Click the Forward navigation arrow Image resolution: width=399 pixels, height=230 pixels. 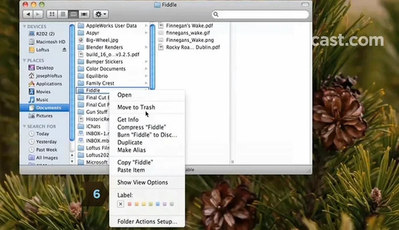[x=38, y=14]
